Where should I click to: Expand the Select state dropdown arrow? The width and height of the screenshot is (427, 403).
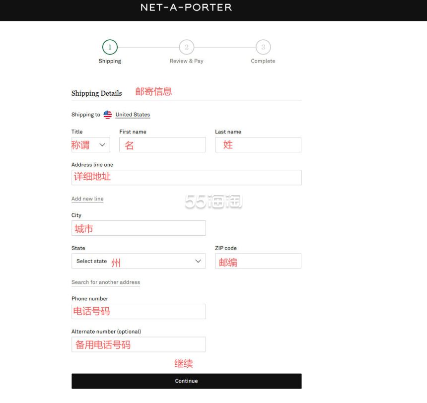198,261
